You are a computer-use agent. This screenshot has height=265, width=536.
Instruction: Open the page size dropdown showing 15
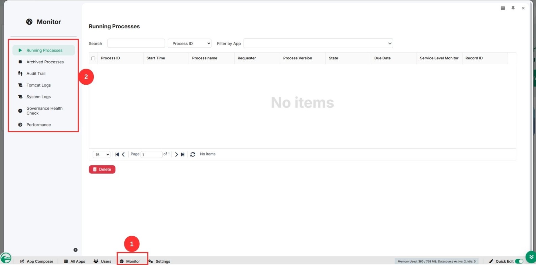point(102,154)
